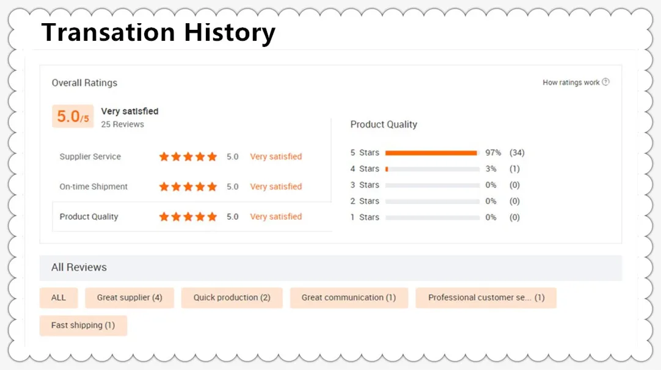Choose the Professional customer service filter tag

tap(486, 298)
